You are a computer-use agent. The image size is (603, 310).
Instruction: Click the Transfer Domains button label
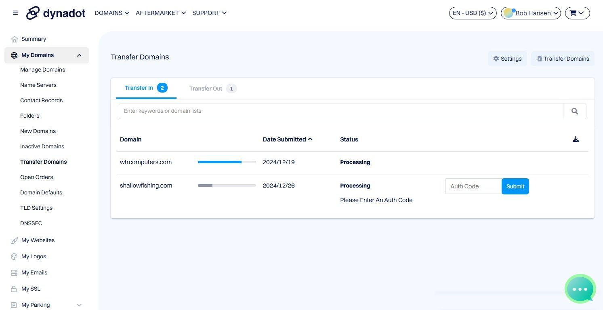[x=567, y=59]
